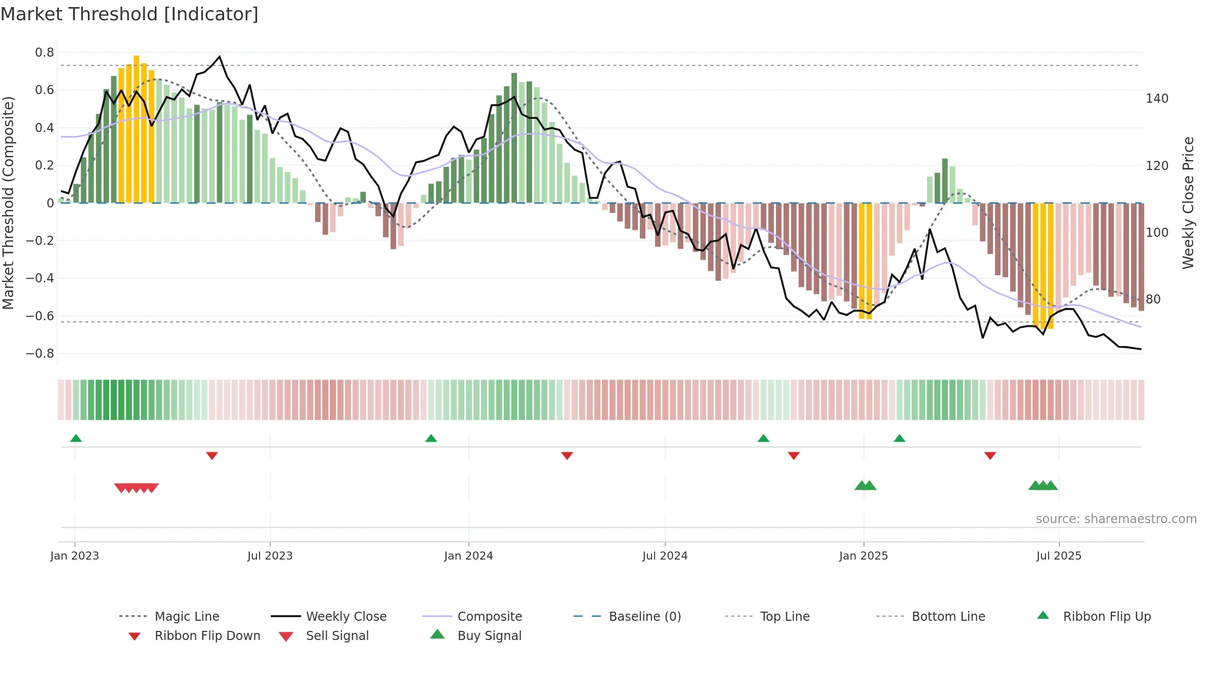Toggle the Ribbon Flip Up legend entry
This screenshot has width=1214, height=683.
(1094, 616)
